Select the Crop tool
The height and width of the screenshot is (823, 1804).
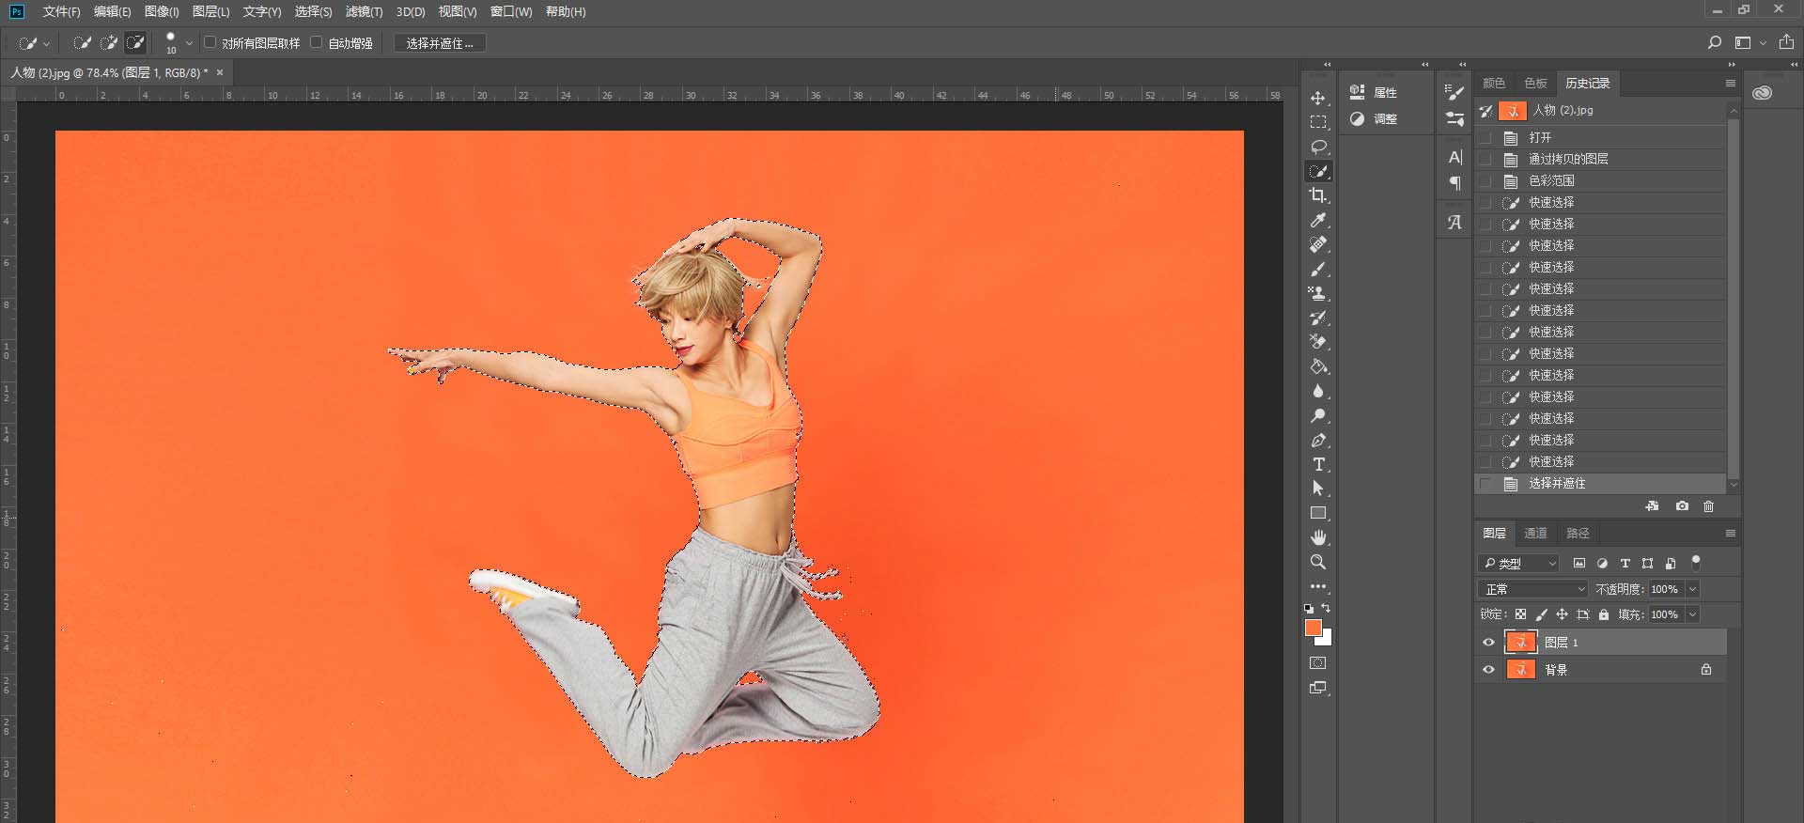coord(1318,195)
